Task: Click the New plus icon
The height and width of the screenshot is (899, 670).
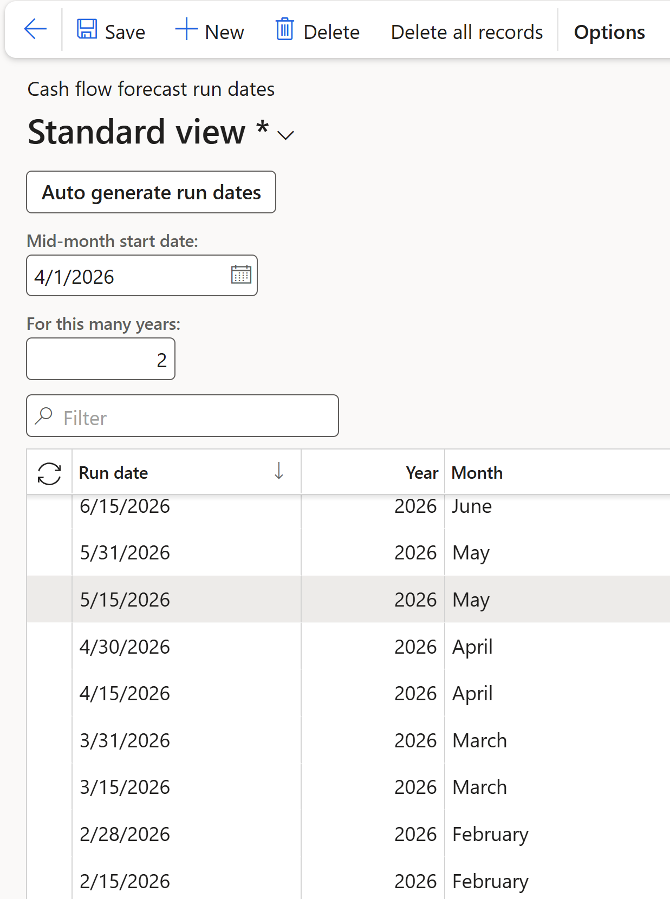Action: (186, 29)
